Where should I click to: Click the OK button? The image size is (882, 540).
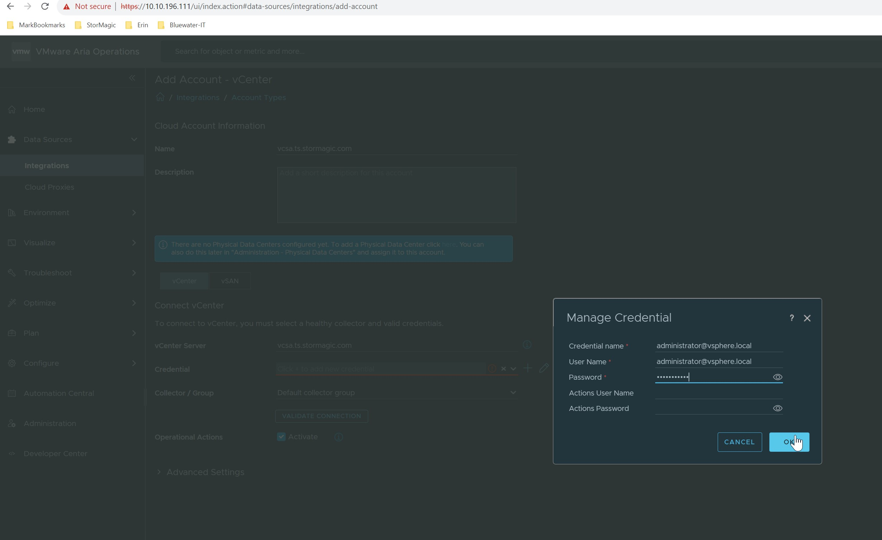(x=789, y=442)
